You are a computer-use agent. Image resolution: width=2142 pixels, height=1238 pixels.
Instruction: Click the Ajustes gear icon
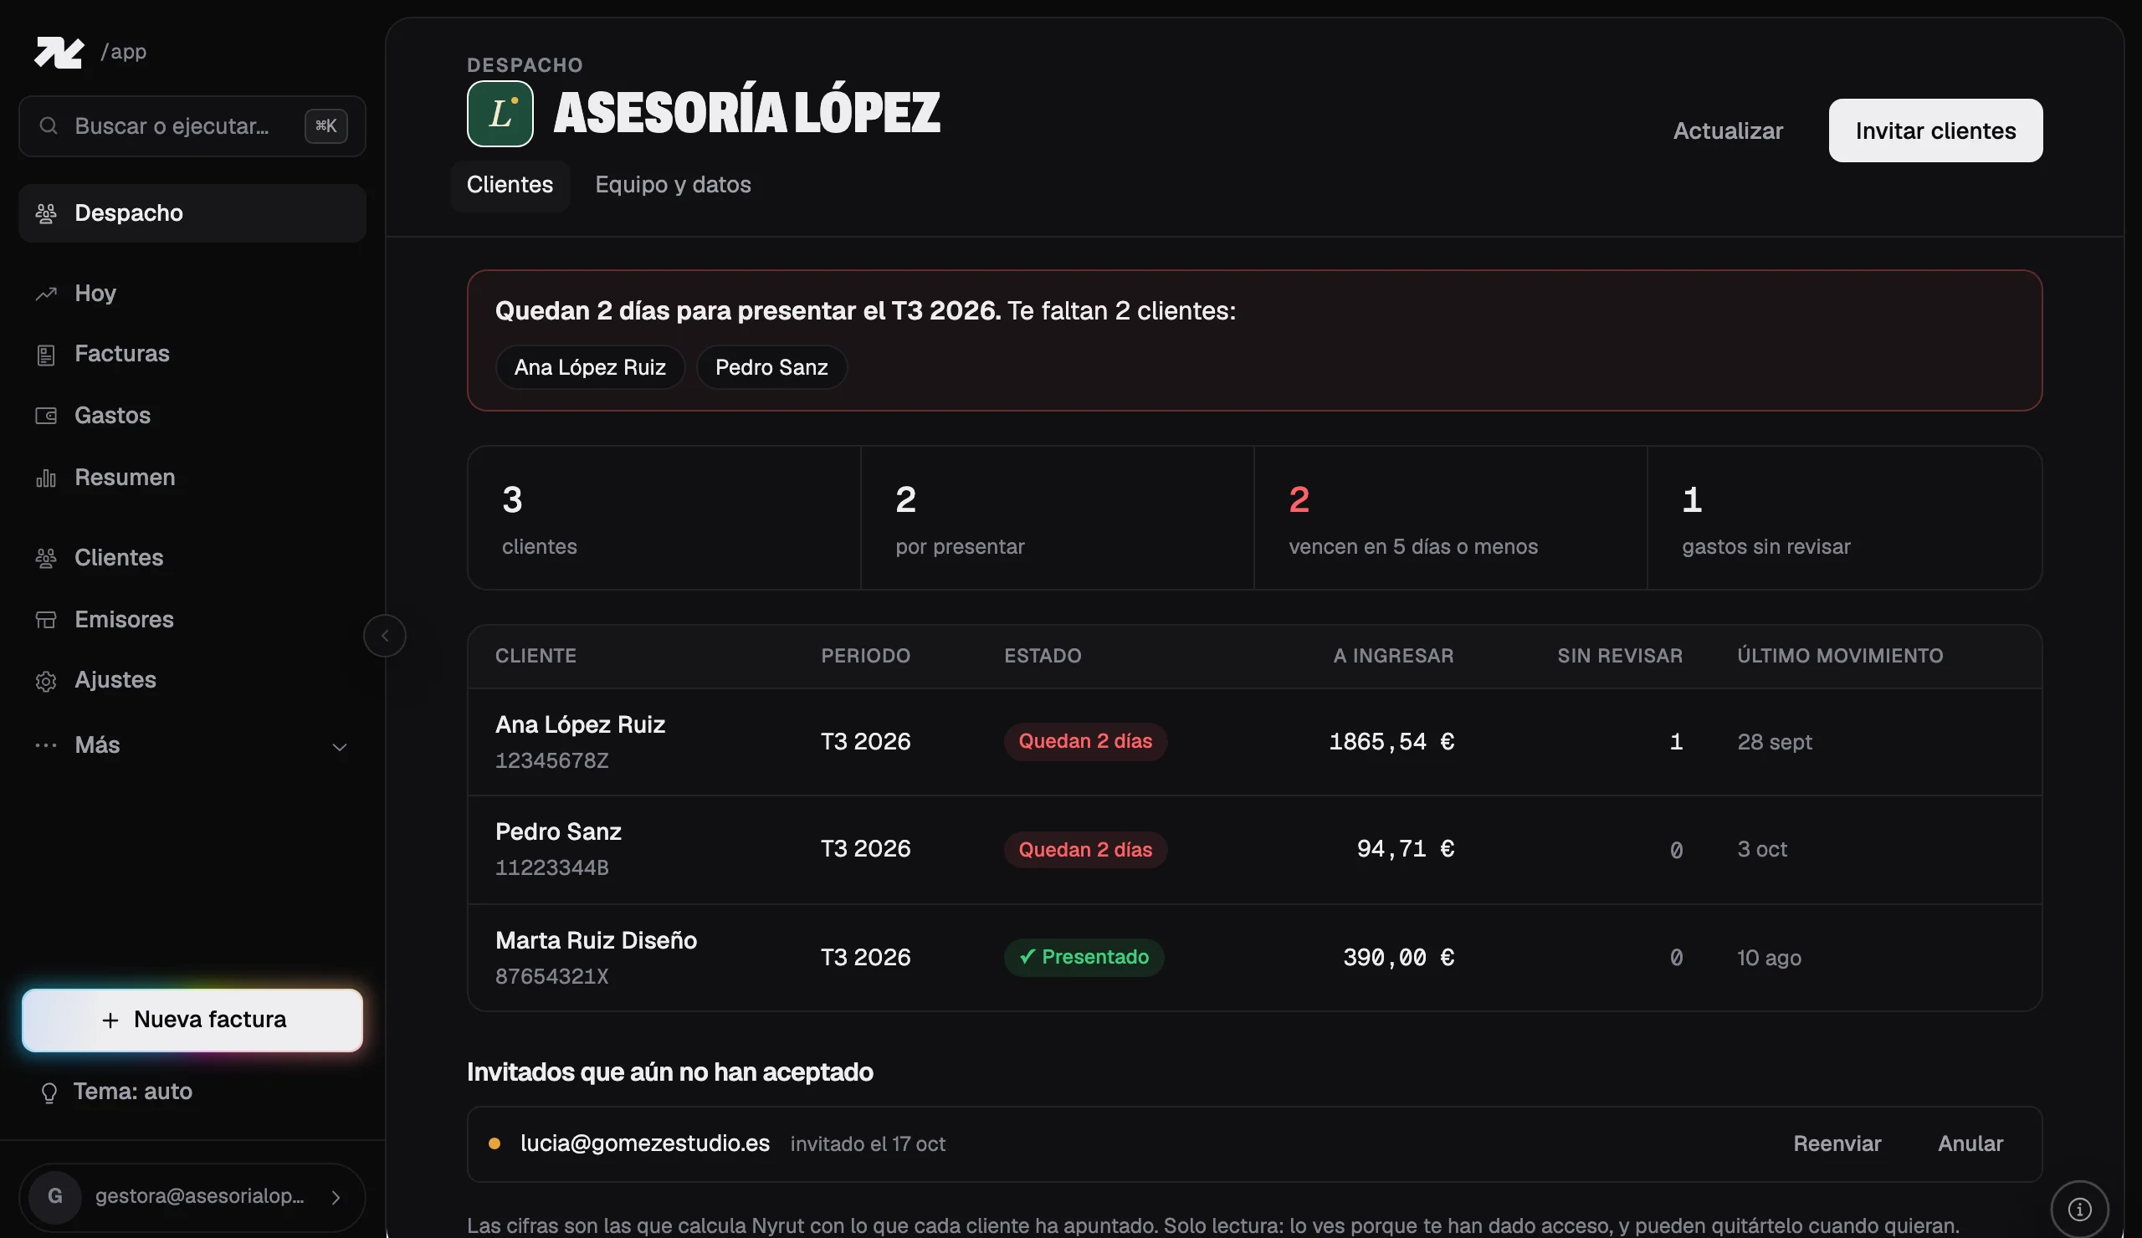(x=46, y=681)
